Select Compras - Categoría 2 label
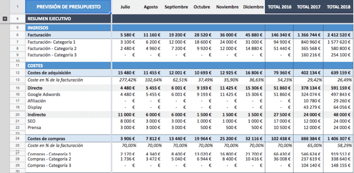This screenshot has height=173, width=354. click(x=49, y=159)
